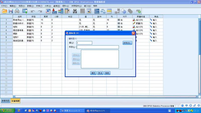Click the grayed-out insert cases icon
201x113 pixels.
[82, 11]
